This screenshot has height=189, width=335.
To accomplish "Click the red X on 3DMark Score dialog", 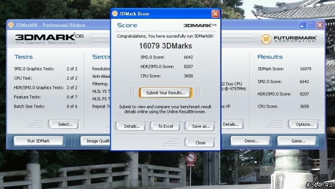I will pyautogui.click(x=215, y=14).
